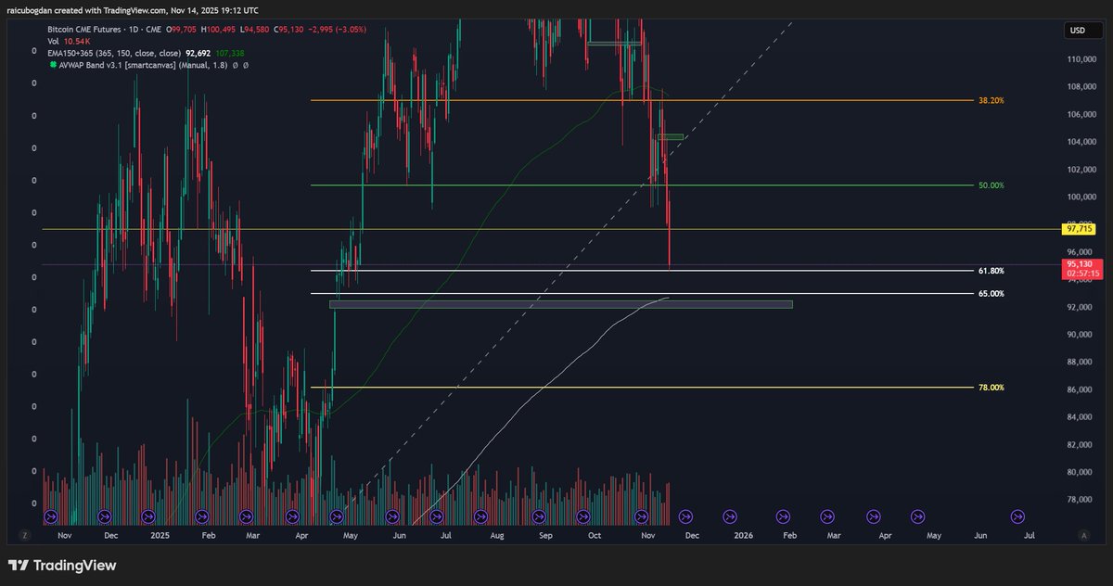The width and height of the screenshot is (1113, 586).
Task: Click the 78.00% Fibonacci level label
Action: (x=991, y=388)
